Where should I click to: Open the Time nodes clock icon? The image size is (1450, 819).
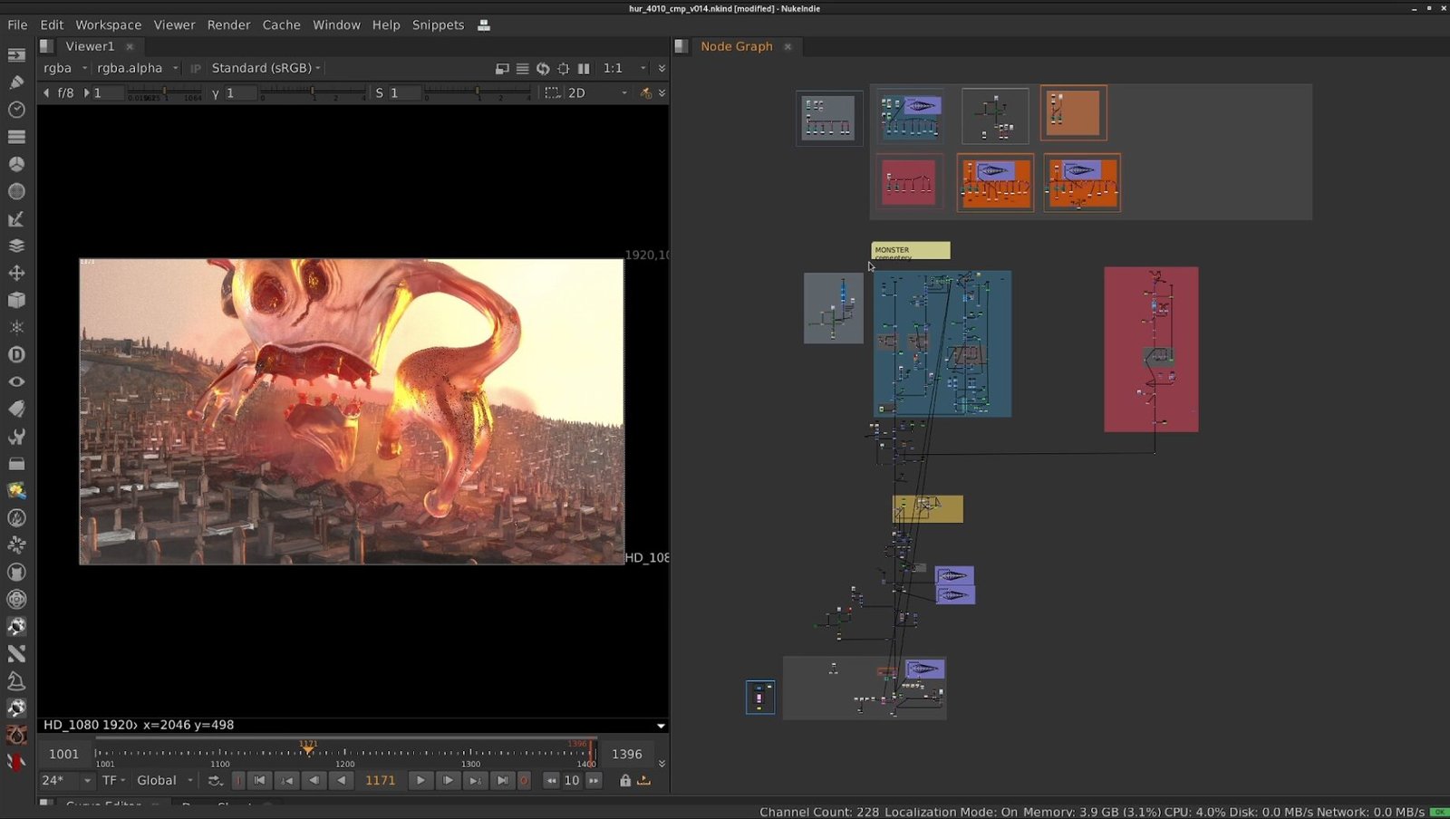pyautogui.click(x=16, y=110)
